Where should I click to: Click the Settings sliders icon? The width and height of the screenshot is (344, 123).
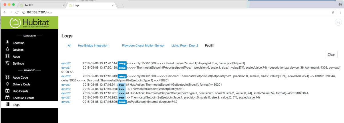[x=7, y=63]
